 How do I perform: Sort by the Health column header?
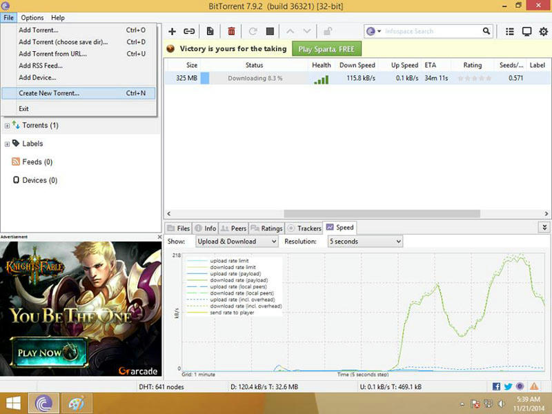point(321,65)
